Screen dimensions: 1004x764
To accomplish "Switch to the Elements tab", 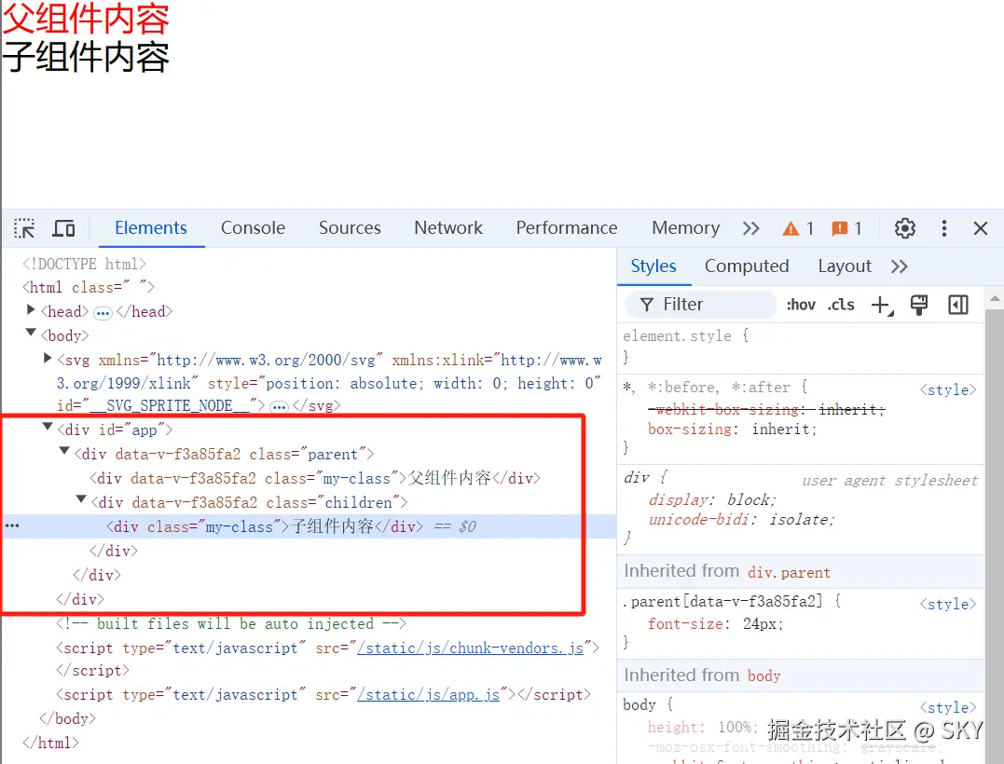I will tap(151, 227).
